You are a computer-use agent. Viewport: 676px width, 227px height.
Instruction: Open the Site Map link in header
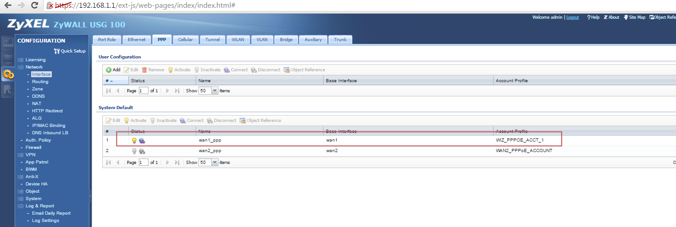pyautogui.click(x=635, y=17)
